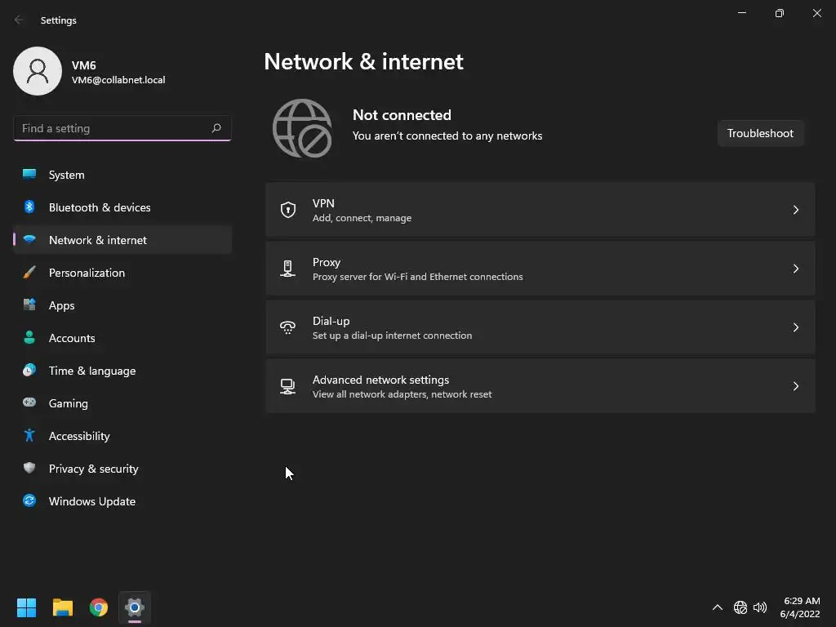Viewport: 836px width, 627px height.
Task: Select System in the sidebar
Action: [66, 175]
